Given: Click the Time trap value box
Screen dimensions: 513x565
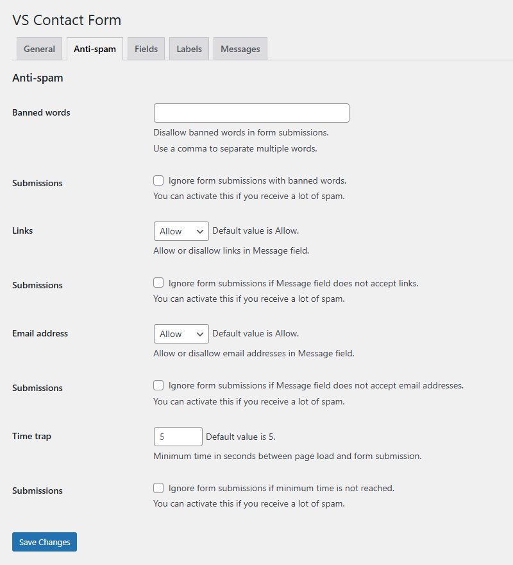Looking at the screenshot, I should coord(178,436).
